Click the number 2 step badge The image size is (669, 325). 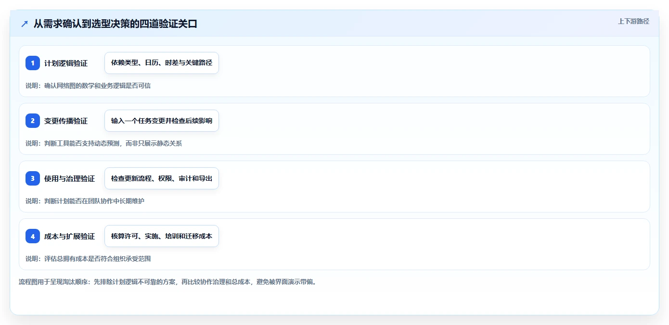pos(33,121)
